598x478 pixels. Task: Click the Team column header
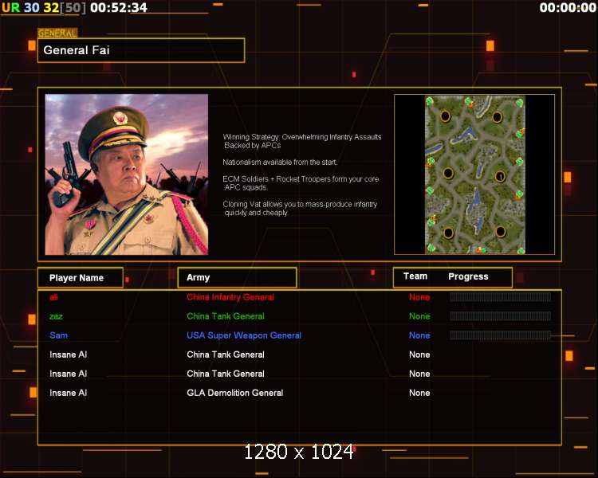click(415, 276)
